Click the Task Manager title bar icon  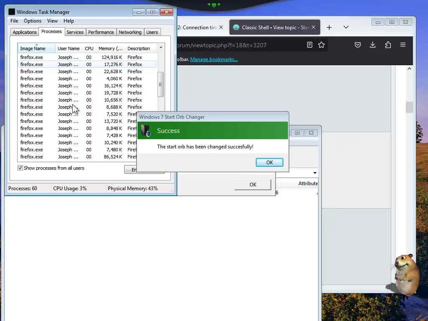[x=12, y=12]
